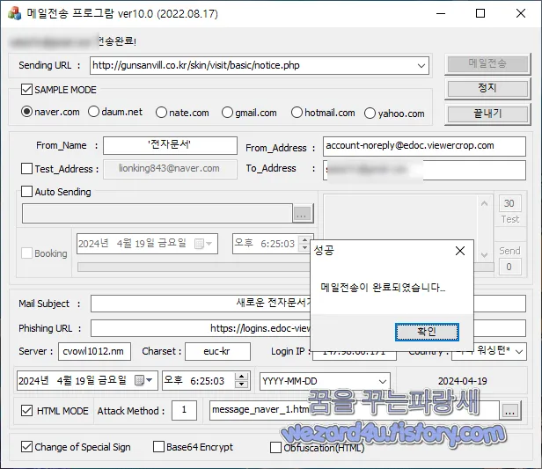542x469 pixels.
Task: Click the Attack Method number field
Action: [184, 410]
